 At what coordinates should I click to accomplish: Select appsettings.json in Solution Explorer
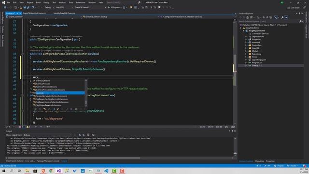[x=259, y=60]
